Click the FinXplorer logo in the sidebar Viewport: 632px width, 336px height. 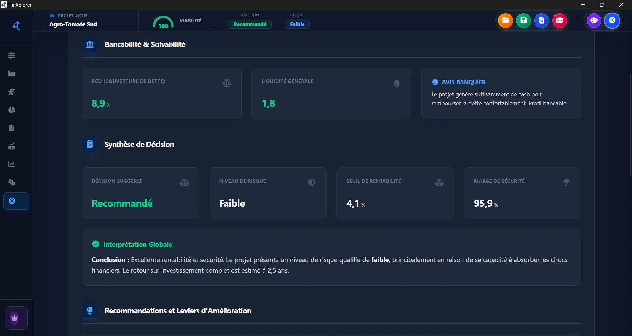pos(16,26)
